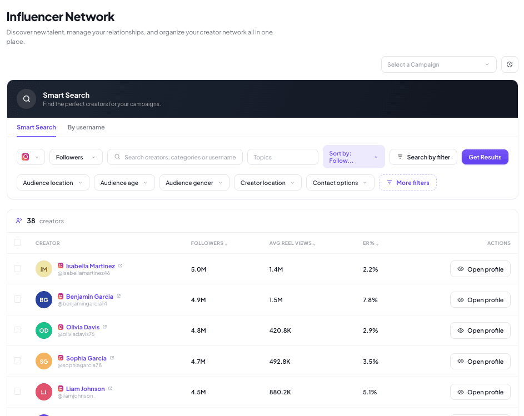This screenshot has width=524, height=416.
Task: Sort by the Avg Reel Views column header
Action: pos(292,243)
